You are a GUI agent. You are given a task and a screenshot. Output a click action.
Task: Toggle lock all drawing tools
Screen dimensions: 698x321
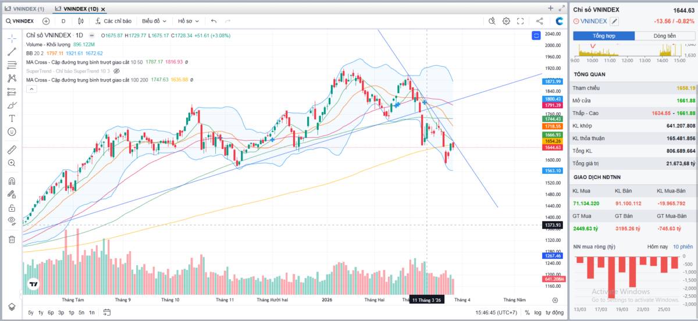[x=12, y=208]
